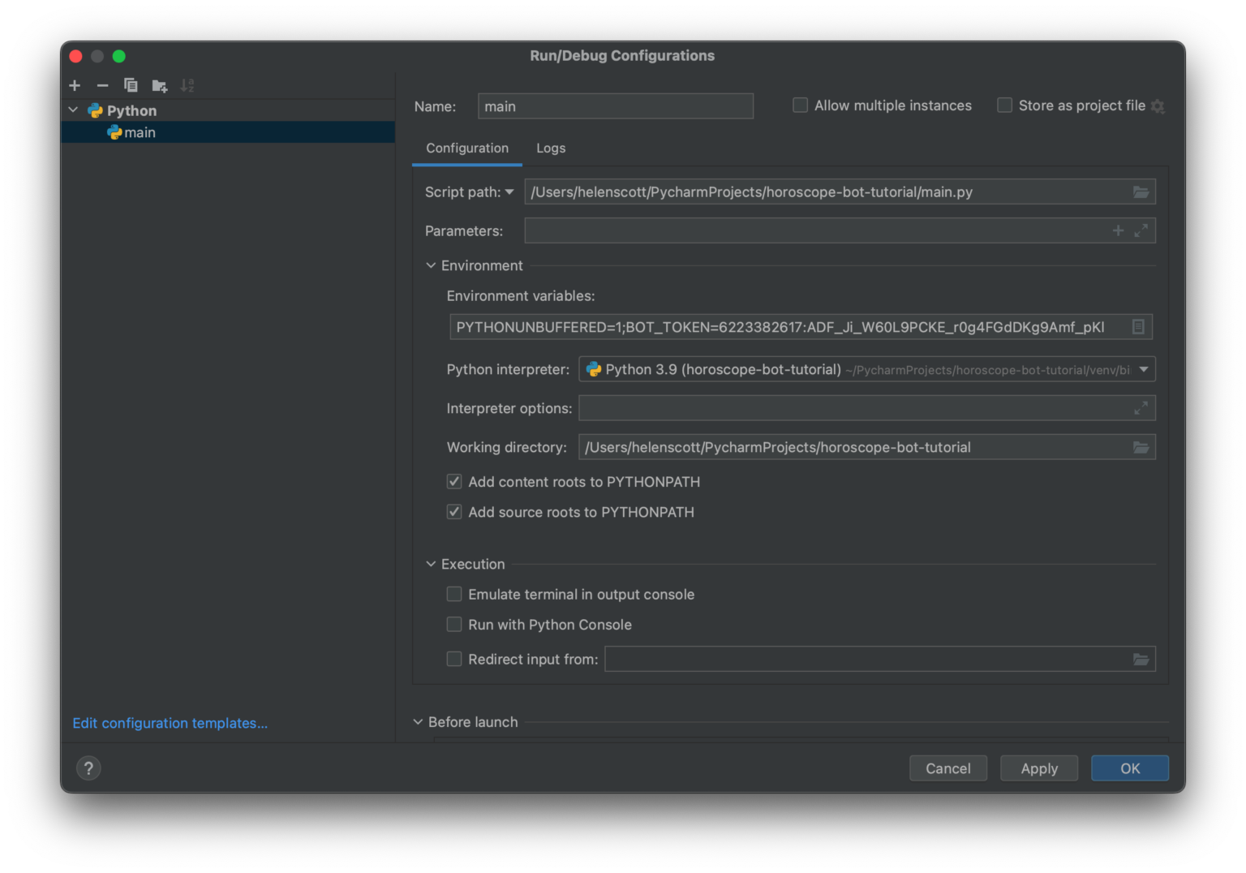Browse for the working directory
Viewport: 1246px width, 873px height.
(x=1141, y=447)
